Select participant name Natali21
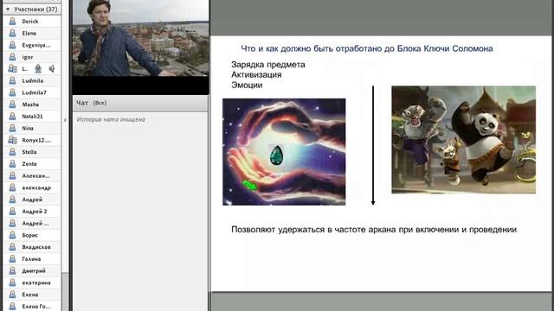This screenshot has width=554, height=311. click(32, 117)
